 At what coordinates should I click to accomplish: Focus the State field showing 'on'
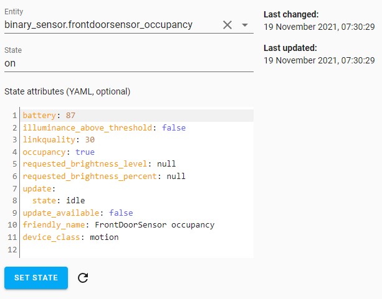128,63
